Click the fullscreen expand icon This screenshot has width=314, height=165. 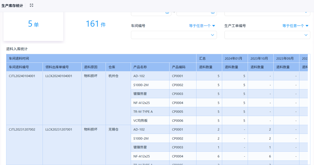pos(31,5)
